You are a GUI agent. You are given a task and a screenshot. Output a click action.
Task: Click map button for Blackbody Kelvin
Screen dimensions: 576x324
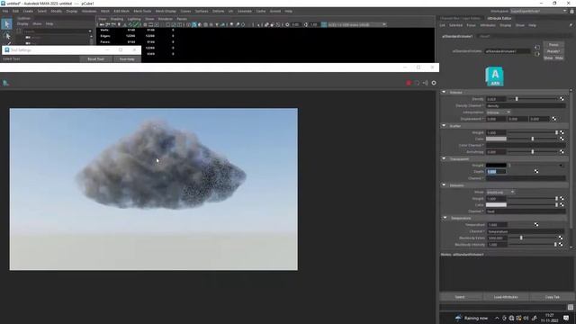pyautogui.click(x=561, y=238)
